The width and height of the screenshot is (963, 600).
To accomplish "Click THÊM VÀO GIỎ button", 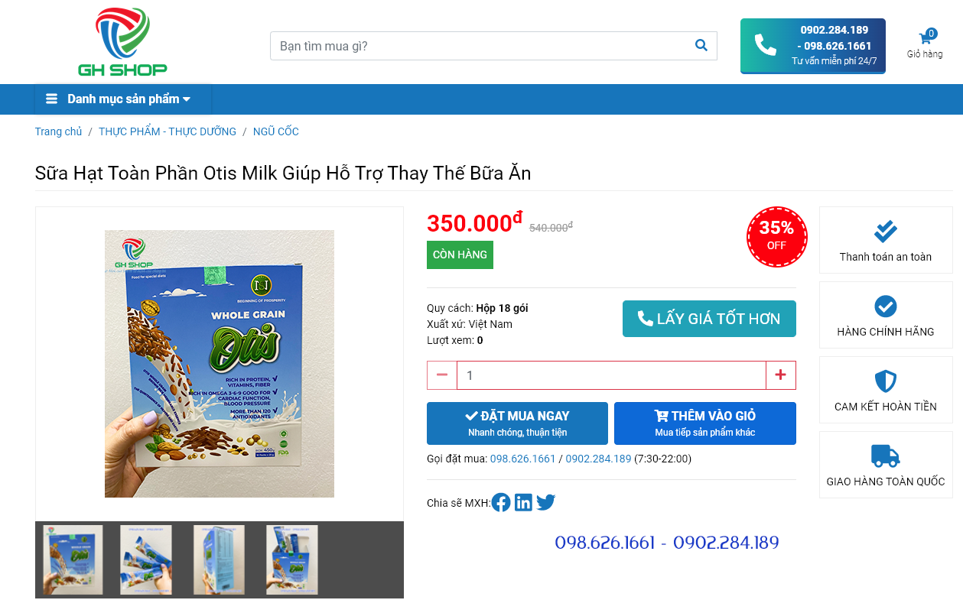I will pos(705,423).
